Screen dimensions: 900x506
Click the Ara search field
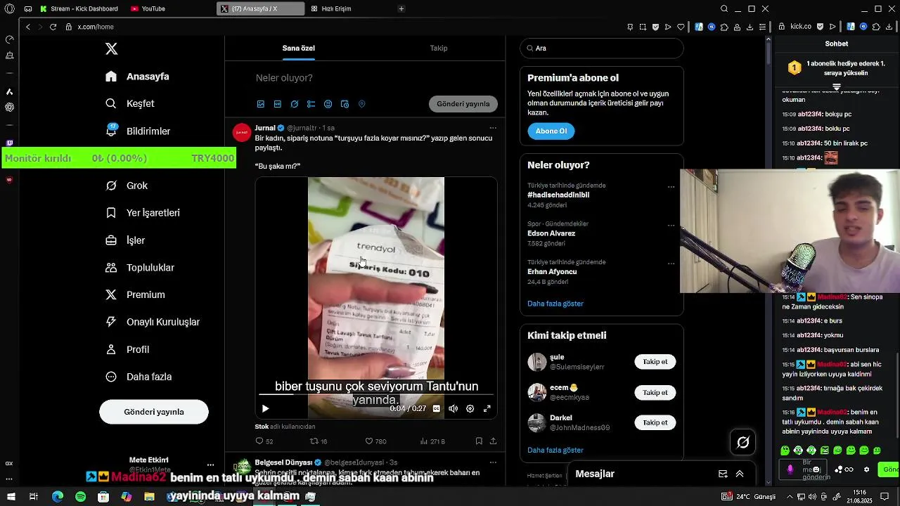(602, 48)
